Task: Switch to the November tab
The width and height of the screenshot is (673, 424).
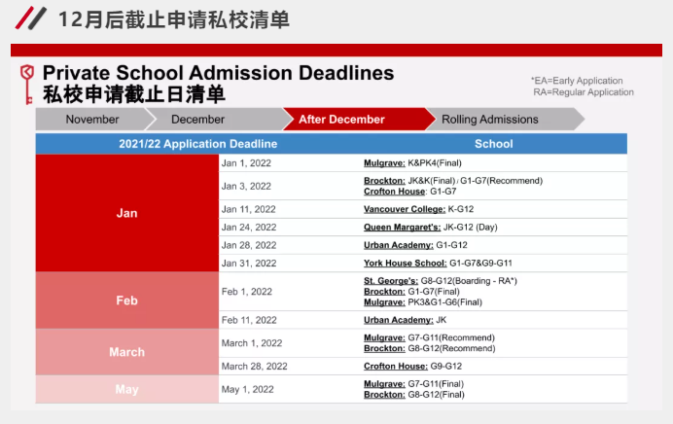Action: pyautogui.click(x=91, y=120)
